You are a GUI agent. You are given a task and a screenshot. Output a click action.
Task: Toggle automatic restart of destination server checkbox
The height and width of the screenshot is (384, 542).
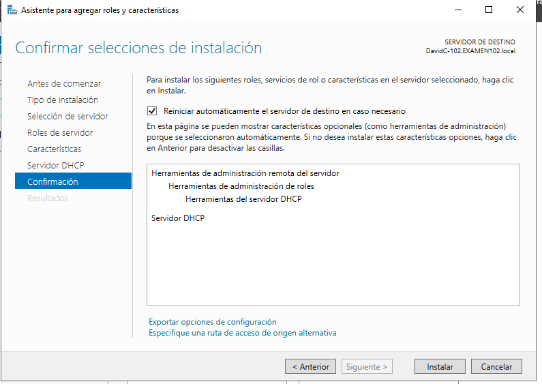(152, 111)
